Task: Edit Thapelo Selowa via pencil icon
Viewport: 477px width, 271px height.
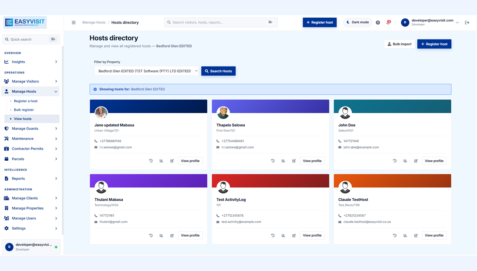Action: pyautogui.click(x=294, y=161)
